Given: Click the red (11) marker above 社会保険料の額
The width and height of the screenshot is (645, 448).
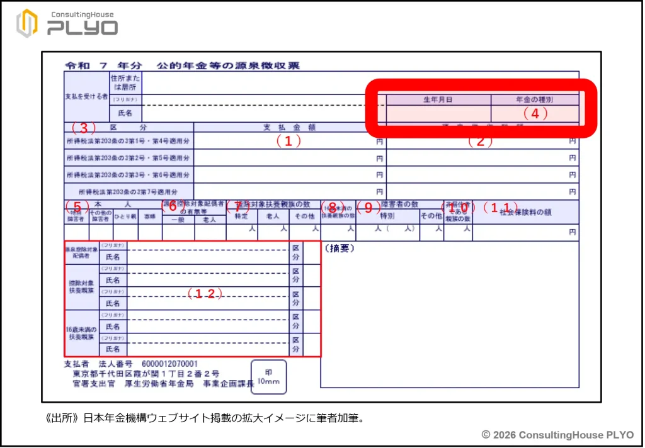Looking at the screenshot, I should (500, 207).
